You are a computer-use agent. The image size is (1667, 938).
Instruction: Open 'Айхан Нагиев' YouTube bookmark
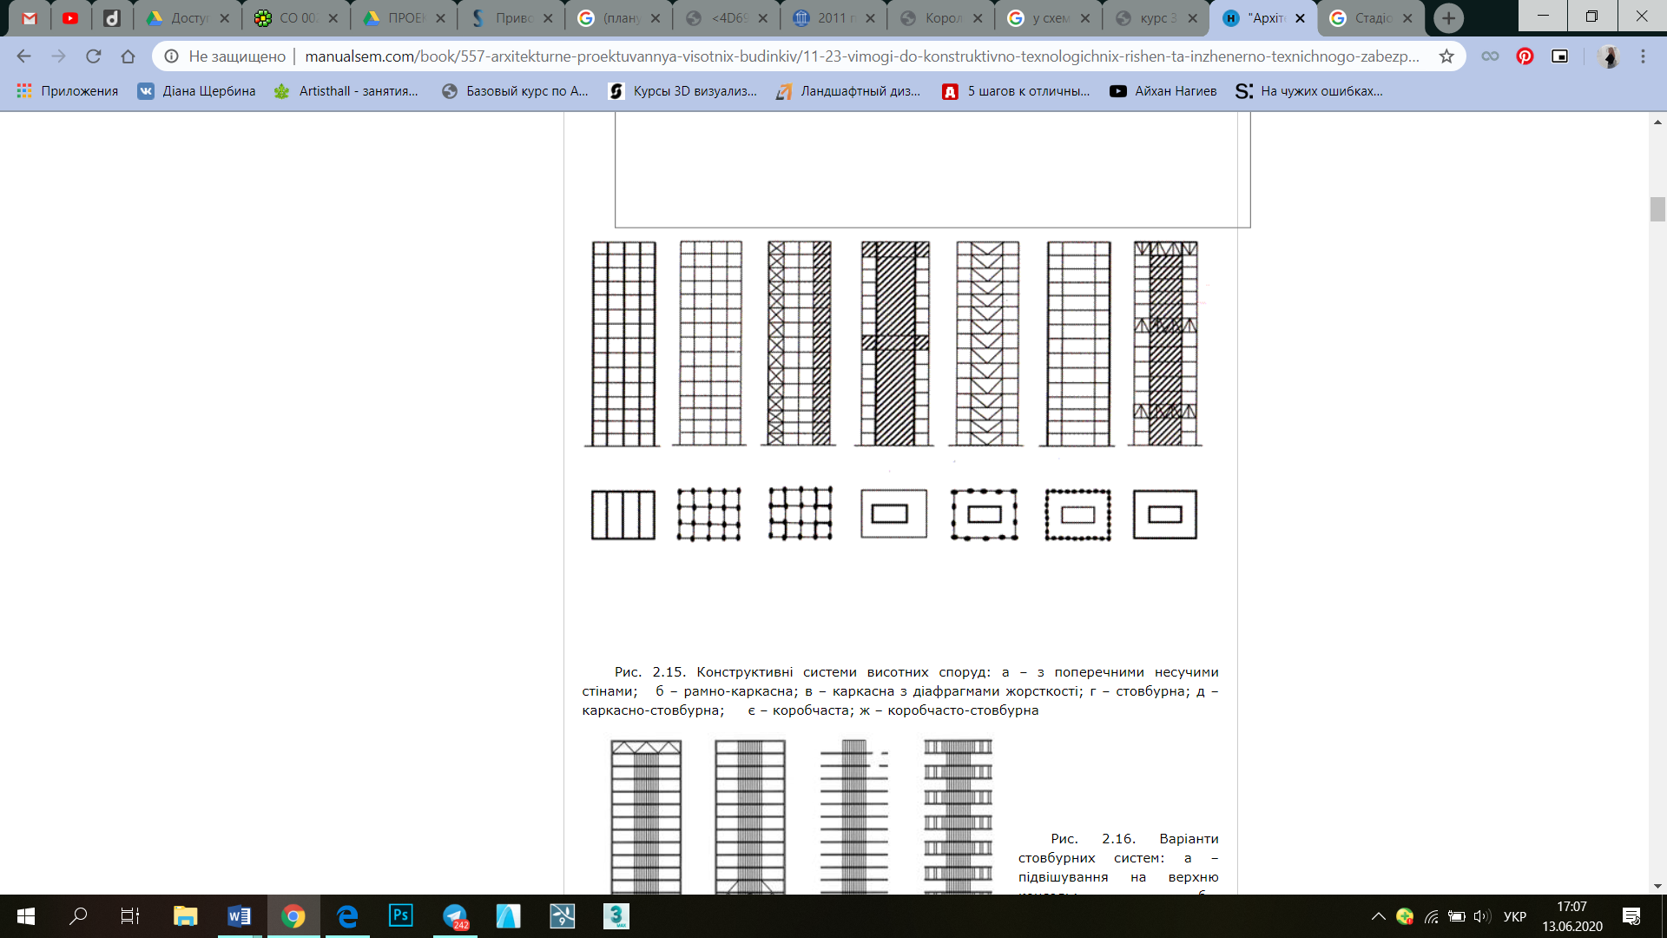(1163, 91)
